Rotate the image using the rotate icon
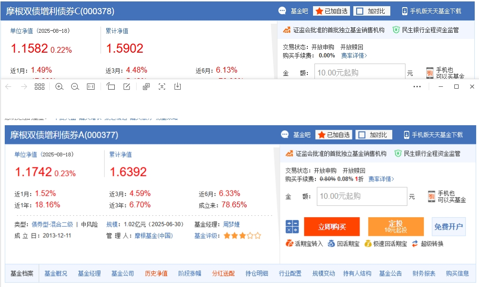The height and width of the screenshot is (287, 479). click(111, 86)
